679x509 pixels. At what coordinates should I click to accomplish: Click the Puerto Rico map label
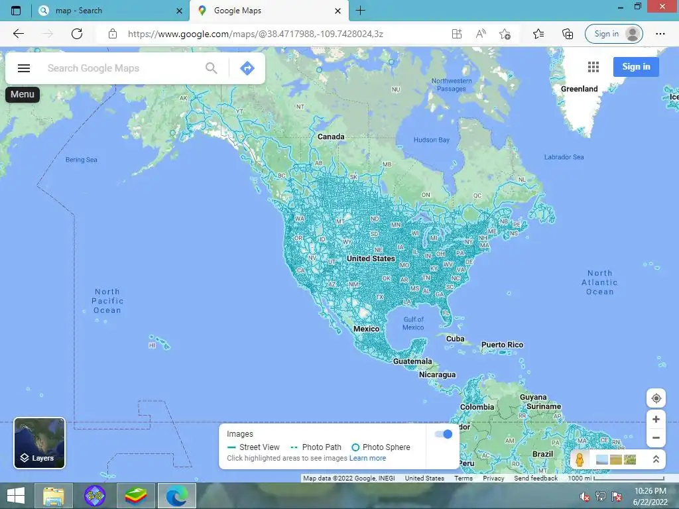point(503,345)
